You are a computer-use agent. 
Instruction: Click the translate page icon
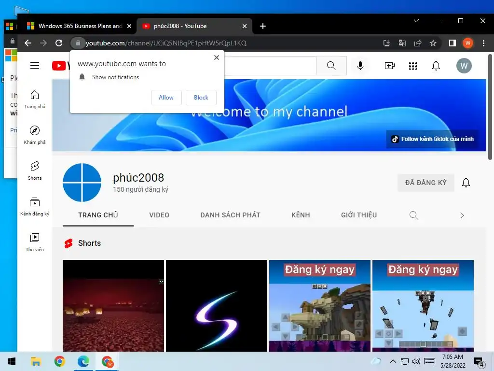tap(402, 43)
